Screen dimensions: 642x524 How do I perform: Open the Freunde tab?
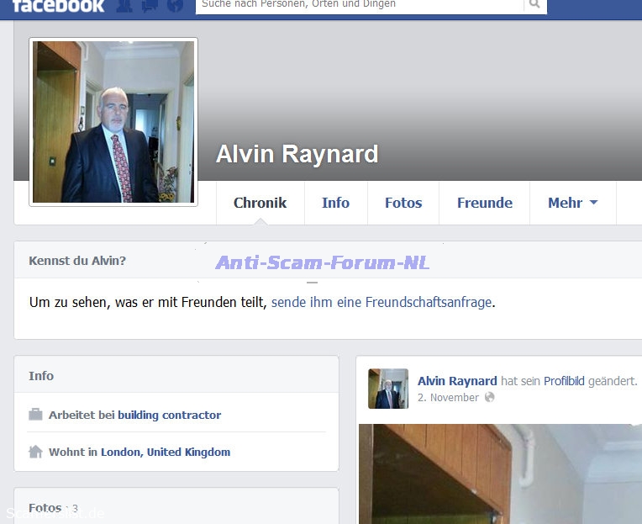(x=484, y=203)
